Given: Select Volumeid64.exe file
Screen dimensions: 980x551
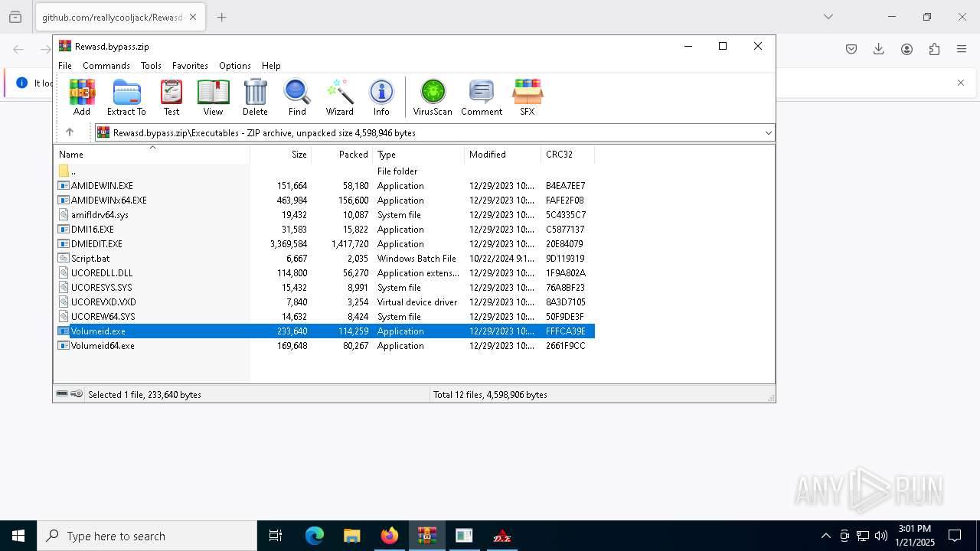Looking at the screenshot, I should click(x=325, y=346).
